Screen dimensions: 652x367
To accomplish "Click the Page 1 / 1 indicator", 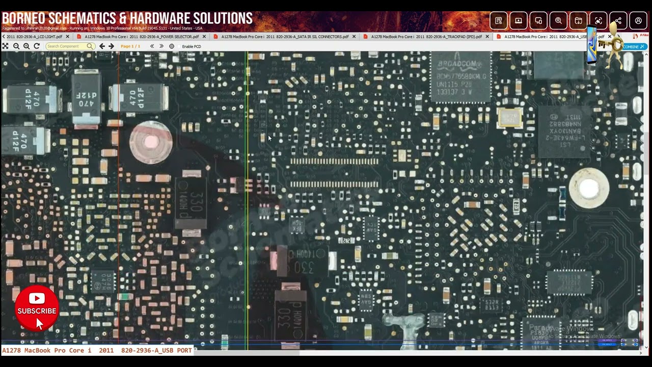I will (130, 46).
